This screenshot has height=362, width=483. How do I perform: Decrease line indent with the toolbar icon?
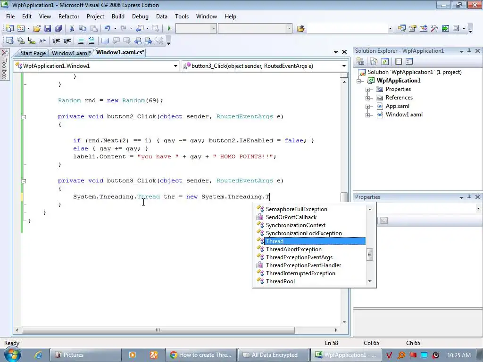click(56, 41)
